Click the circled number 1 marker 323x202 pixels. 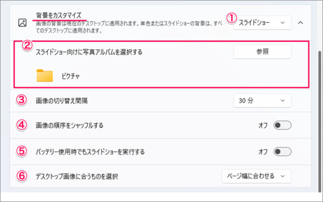pos(231,18)
